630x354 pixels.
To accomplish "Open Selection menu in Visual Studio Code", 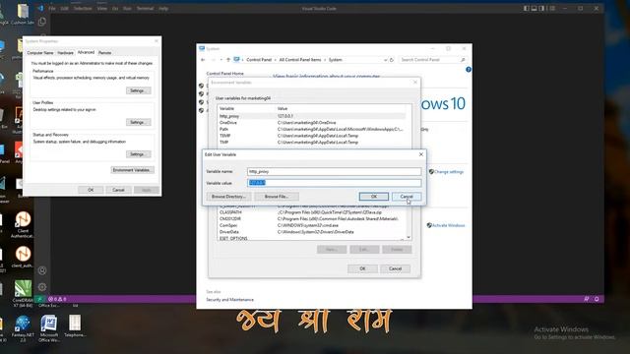I will pos(83,9).
